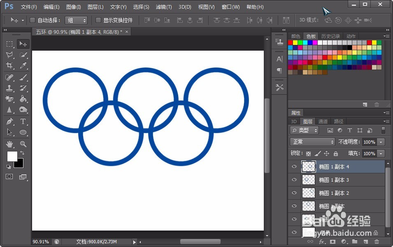This screenshot has width=393, height=247.
Task: Open the 图层(L) menu
Action: [x=95, y=7]
